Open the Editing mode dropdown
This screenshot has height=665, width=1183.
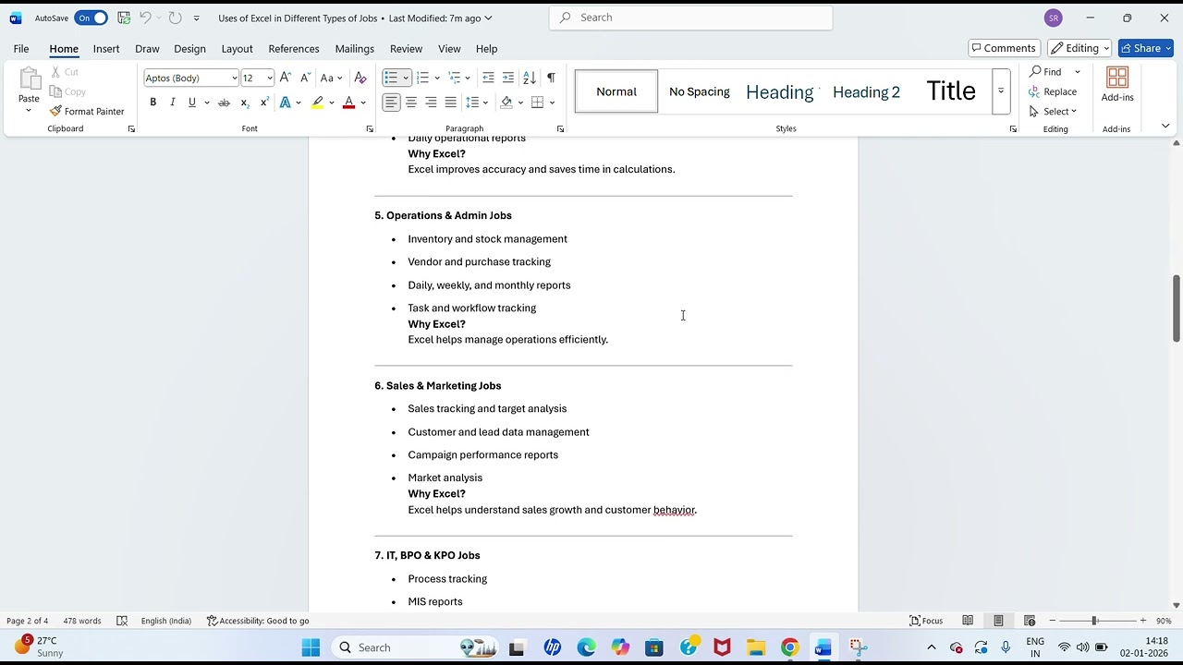click(x=1079, y=48)
